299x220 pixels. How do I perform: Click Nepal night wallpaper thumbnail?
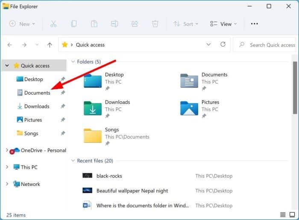click(87, 190)
